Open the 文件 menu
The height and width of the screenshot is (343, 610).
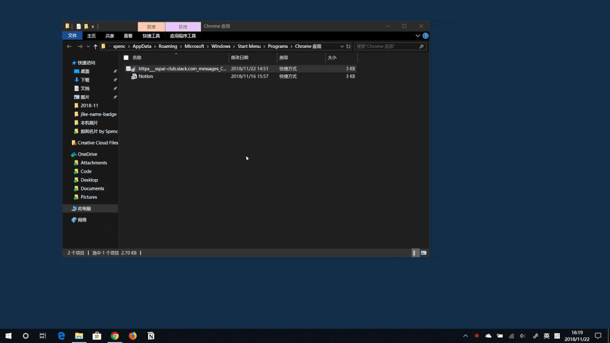tap(72, 36)
